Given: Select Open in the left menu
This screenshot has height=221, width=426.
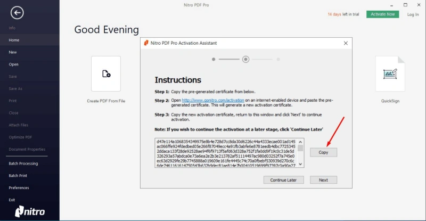Looking at the screenshot, I should [x=13, y=64].
